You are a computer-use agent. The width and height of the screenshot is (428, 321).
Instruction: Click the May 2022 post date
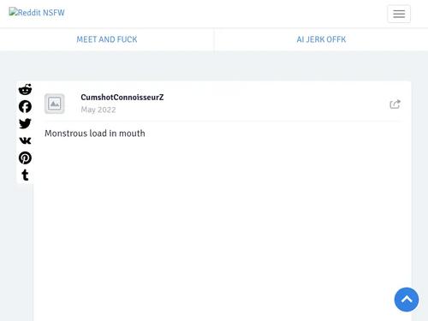pos(98,110)
